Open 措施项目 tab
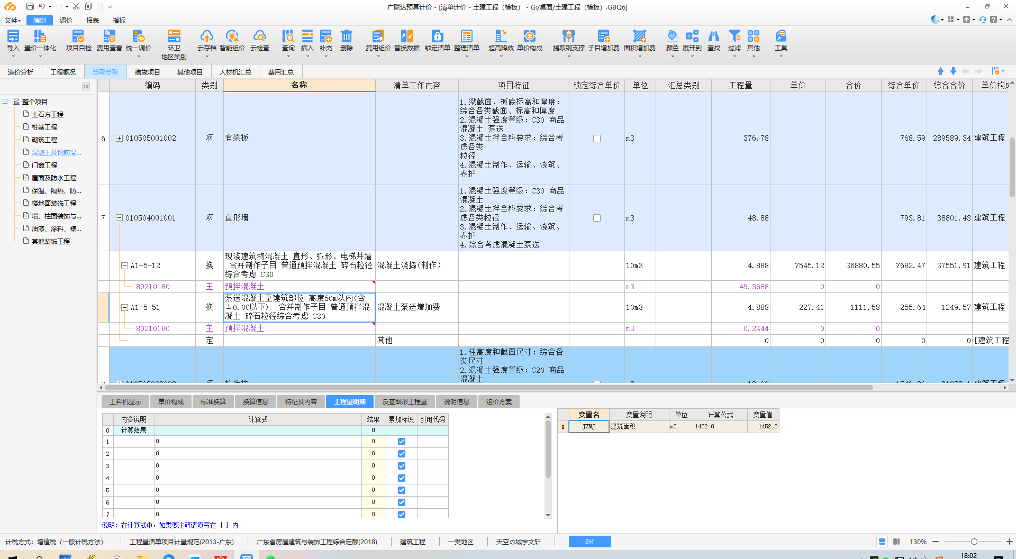The height and width of the screenshot is (559, 1016). 147,72
